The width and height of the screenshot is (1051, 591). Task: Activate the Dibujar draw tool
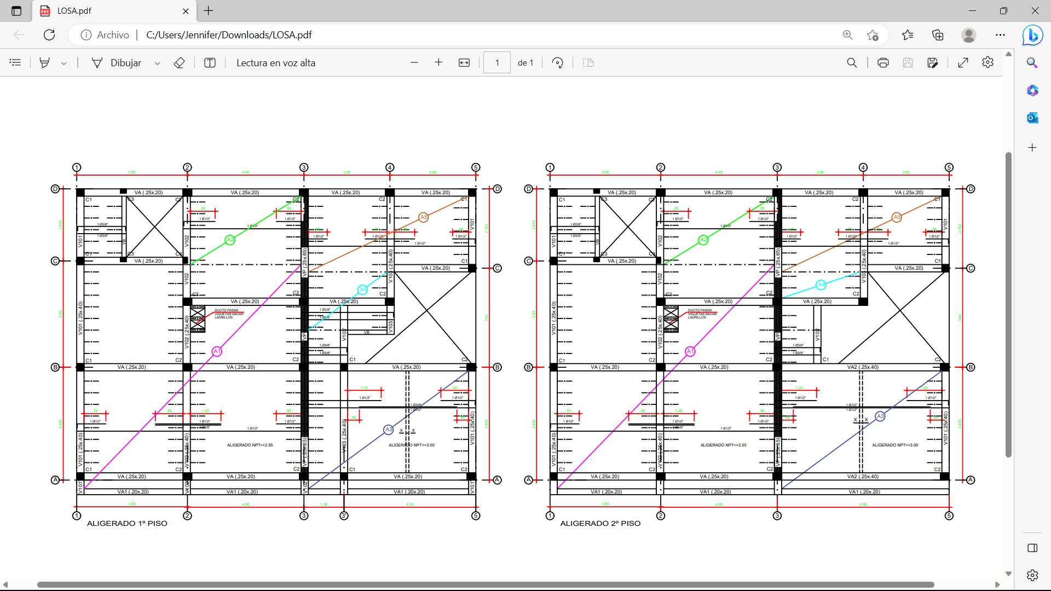(x=117, y=63)
